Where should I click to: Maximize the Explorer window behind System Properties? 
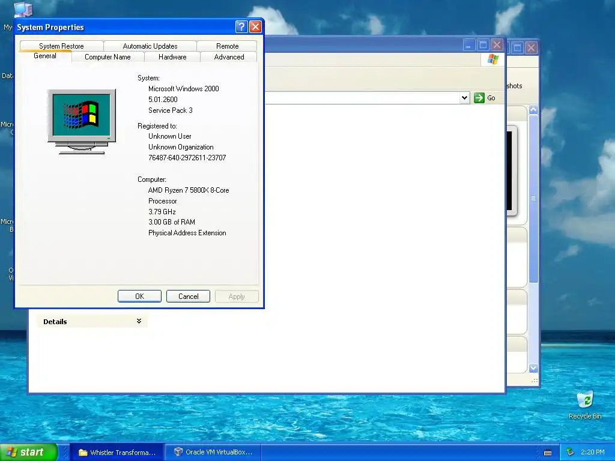pos(483,45)
